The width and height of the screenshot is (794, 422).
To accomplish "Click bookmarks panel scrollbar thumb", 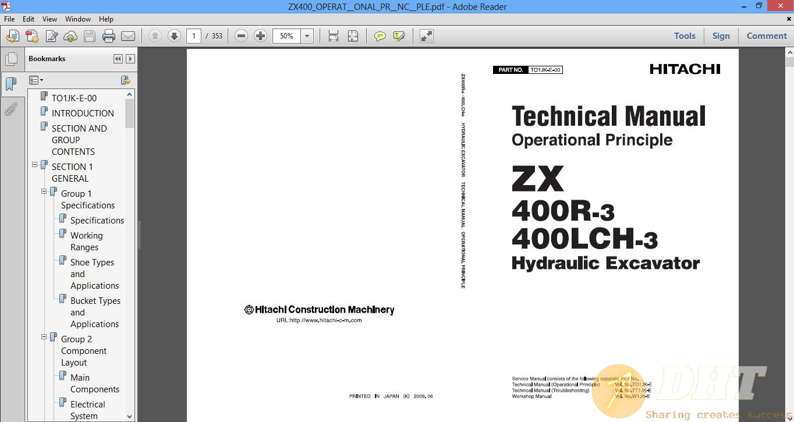I will point(129,114).
